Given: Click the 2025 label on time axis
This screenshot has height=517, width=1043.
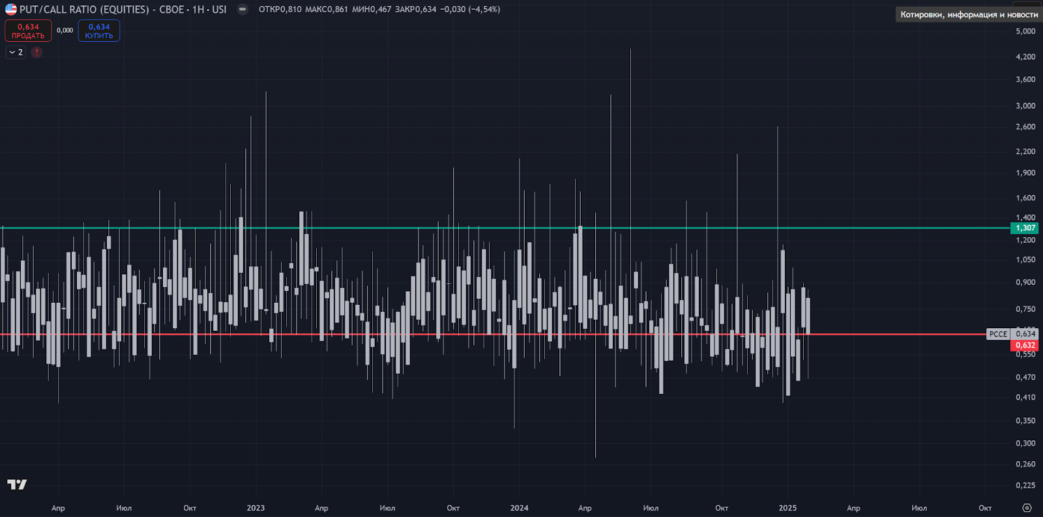Looking at the screenshot, I should tap(787, 508).
